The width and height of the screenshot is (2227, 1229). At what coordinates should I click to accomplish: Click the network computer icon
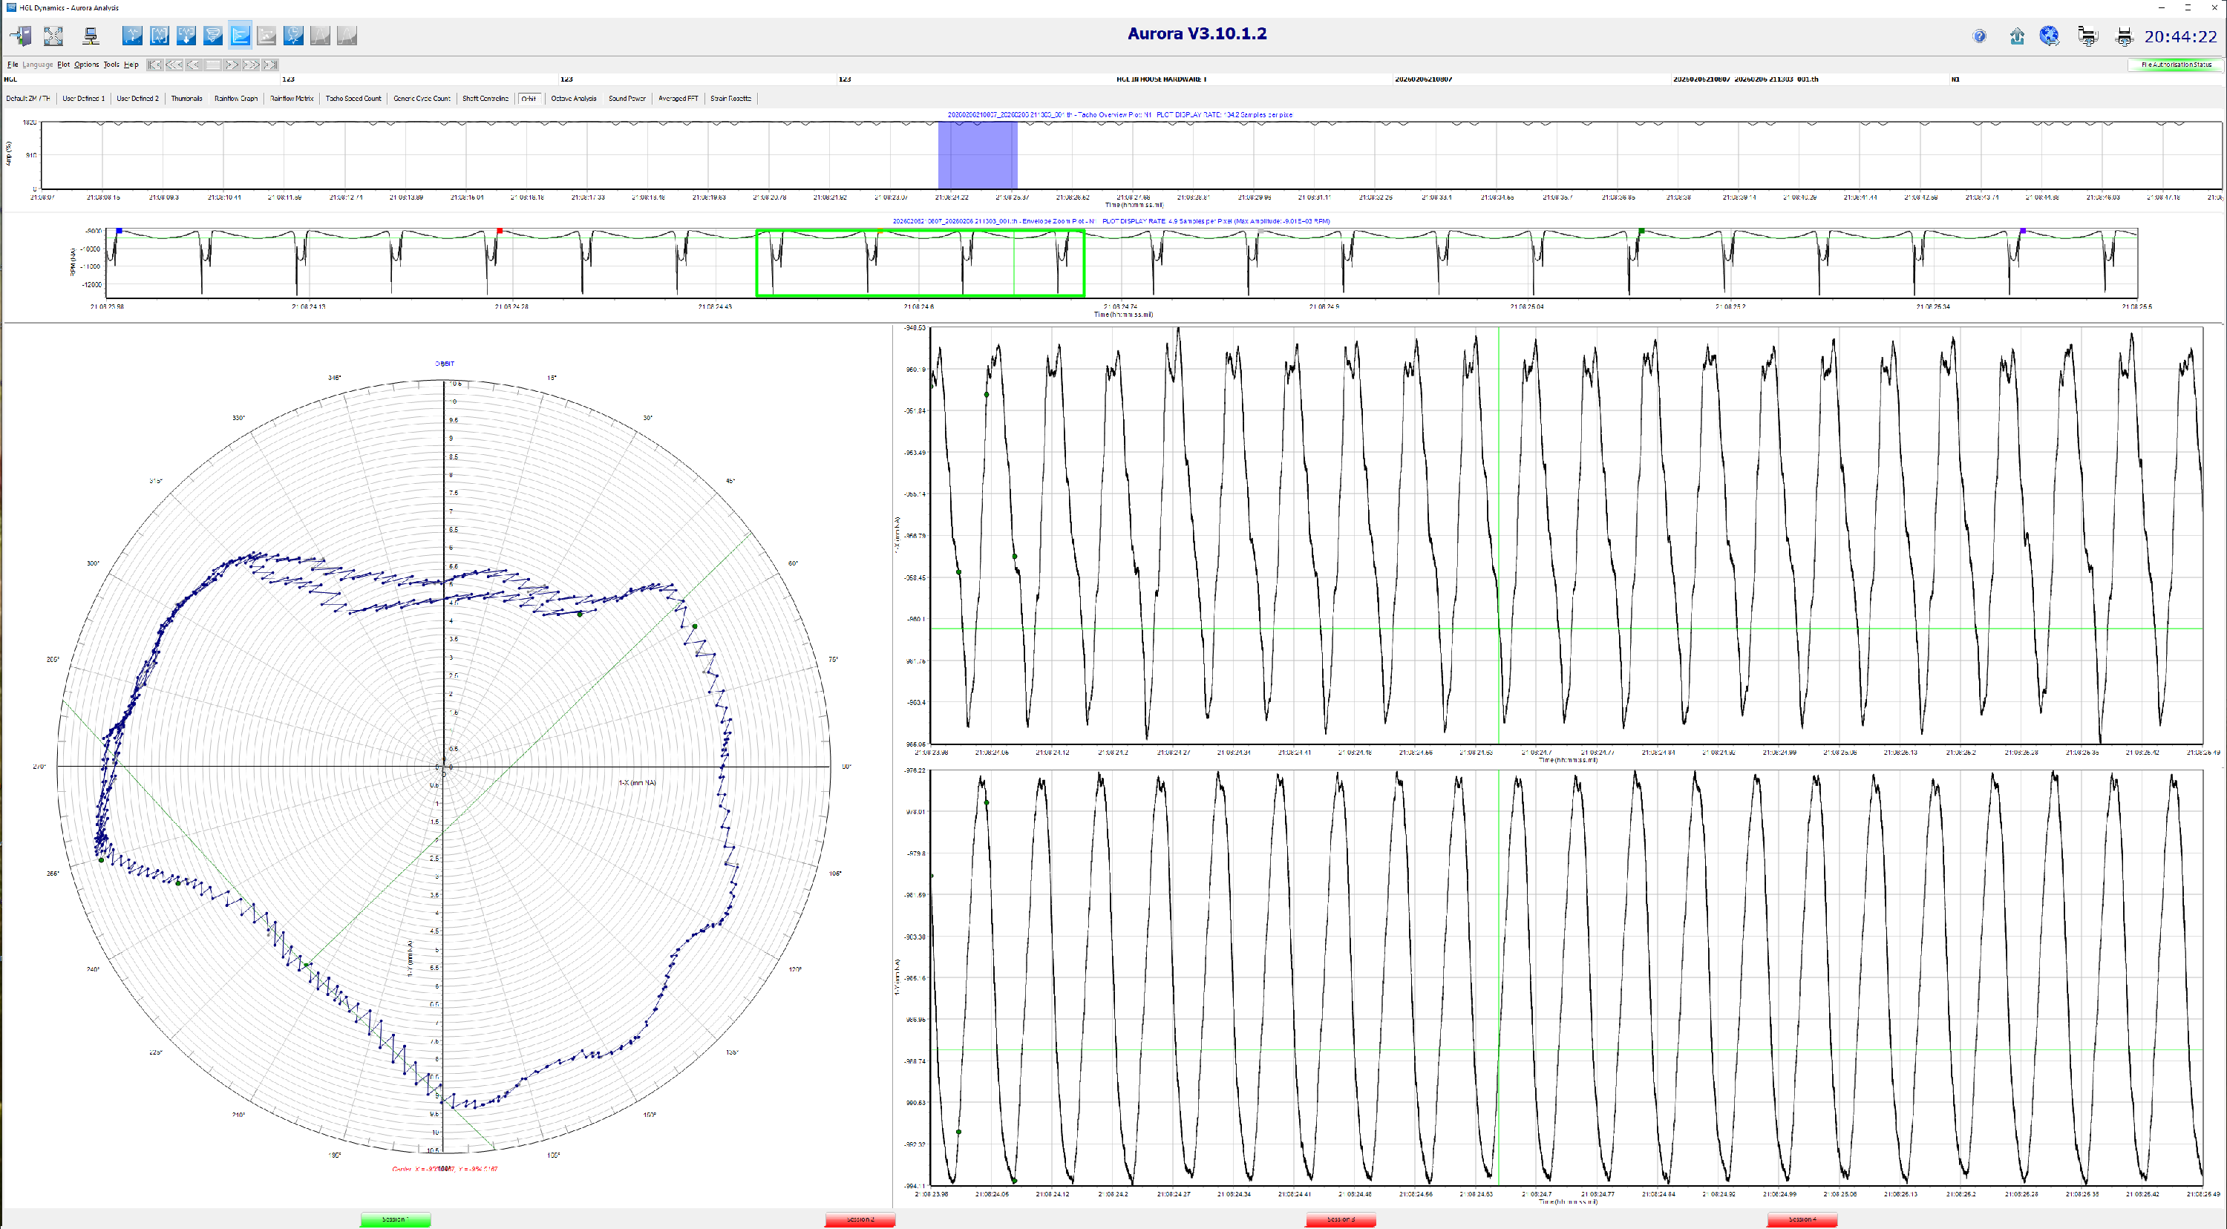coord(90,36)
